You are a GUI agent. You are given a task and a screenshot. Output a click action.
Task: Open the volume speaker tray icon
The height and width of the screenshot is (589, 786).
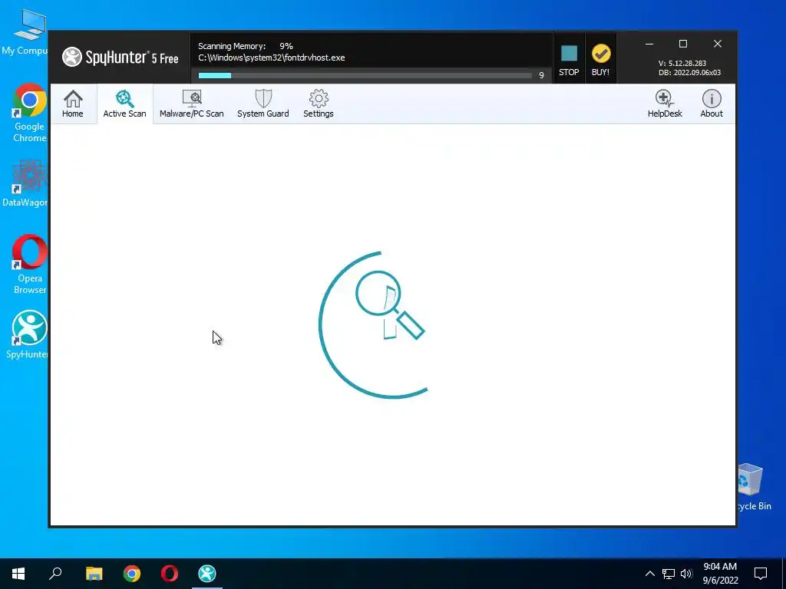(x=686, y=574)
